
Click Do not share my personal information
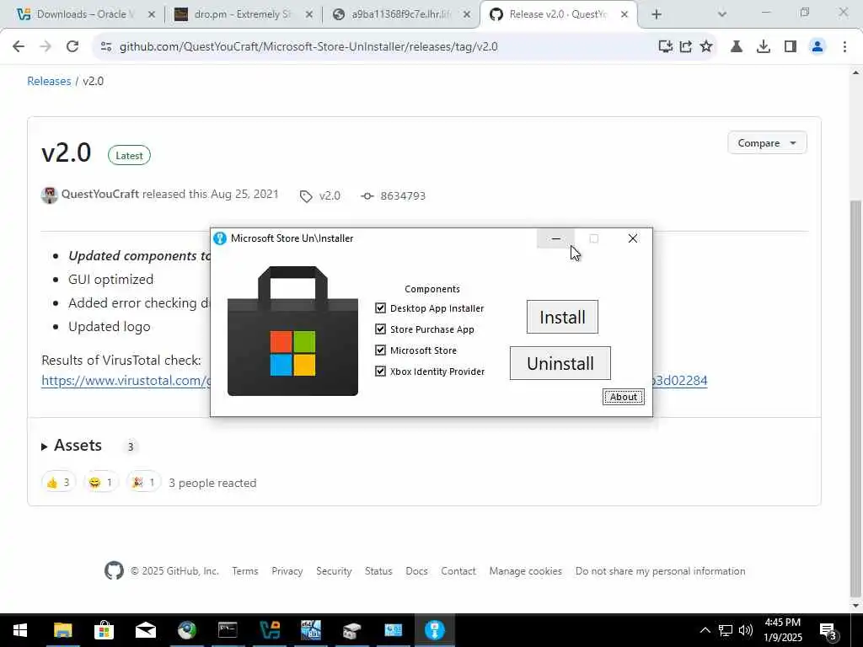(x=660, y=571)
